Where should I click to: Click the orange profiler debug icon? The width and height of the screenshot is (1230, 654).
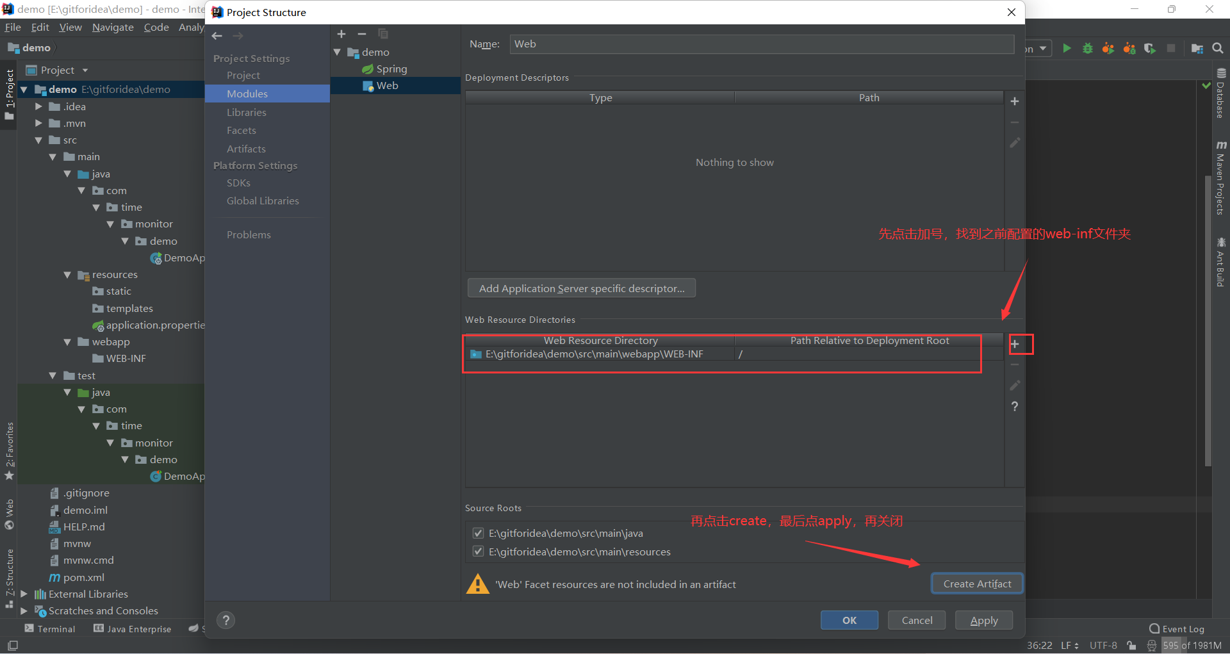point(1129,48)
